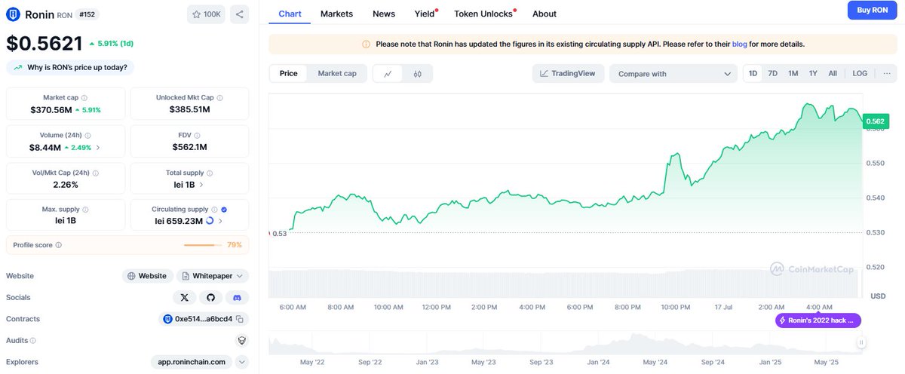The image size is (905, 374).
Task: Expand the explorers list dropdown
Action: (241, 362)
